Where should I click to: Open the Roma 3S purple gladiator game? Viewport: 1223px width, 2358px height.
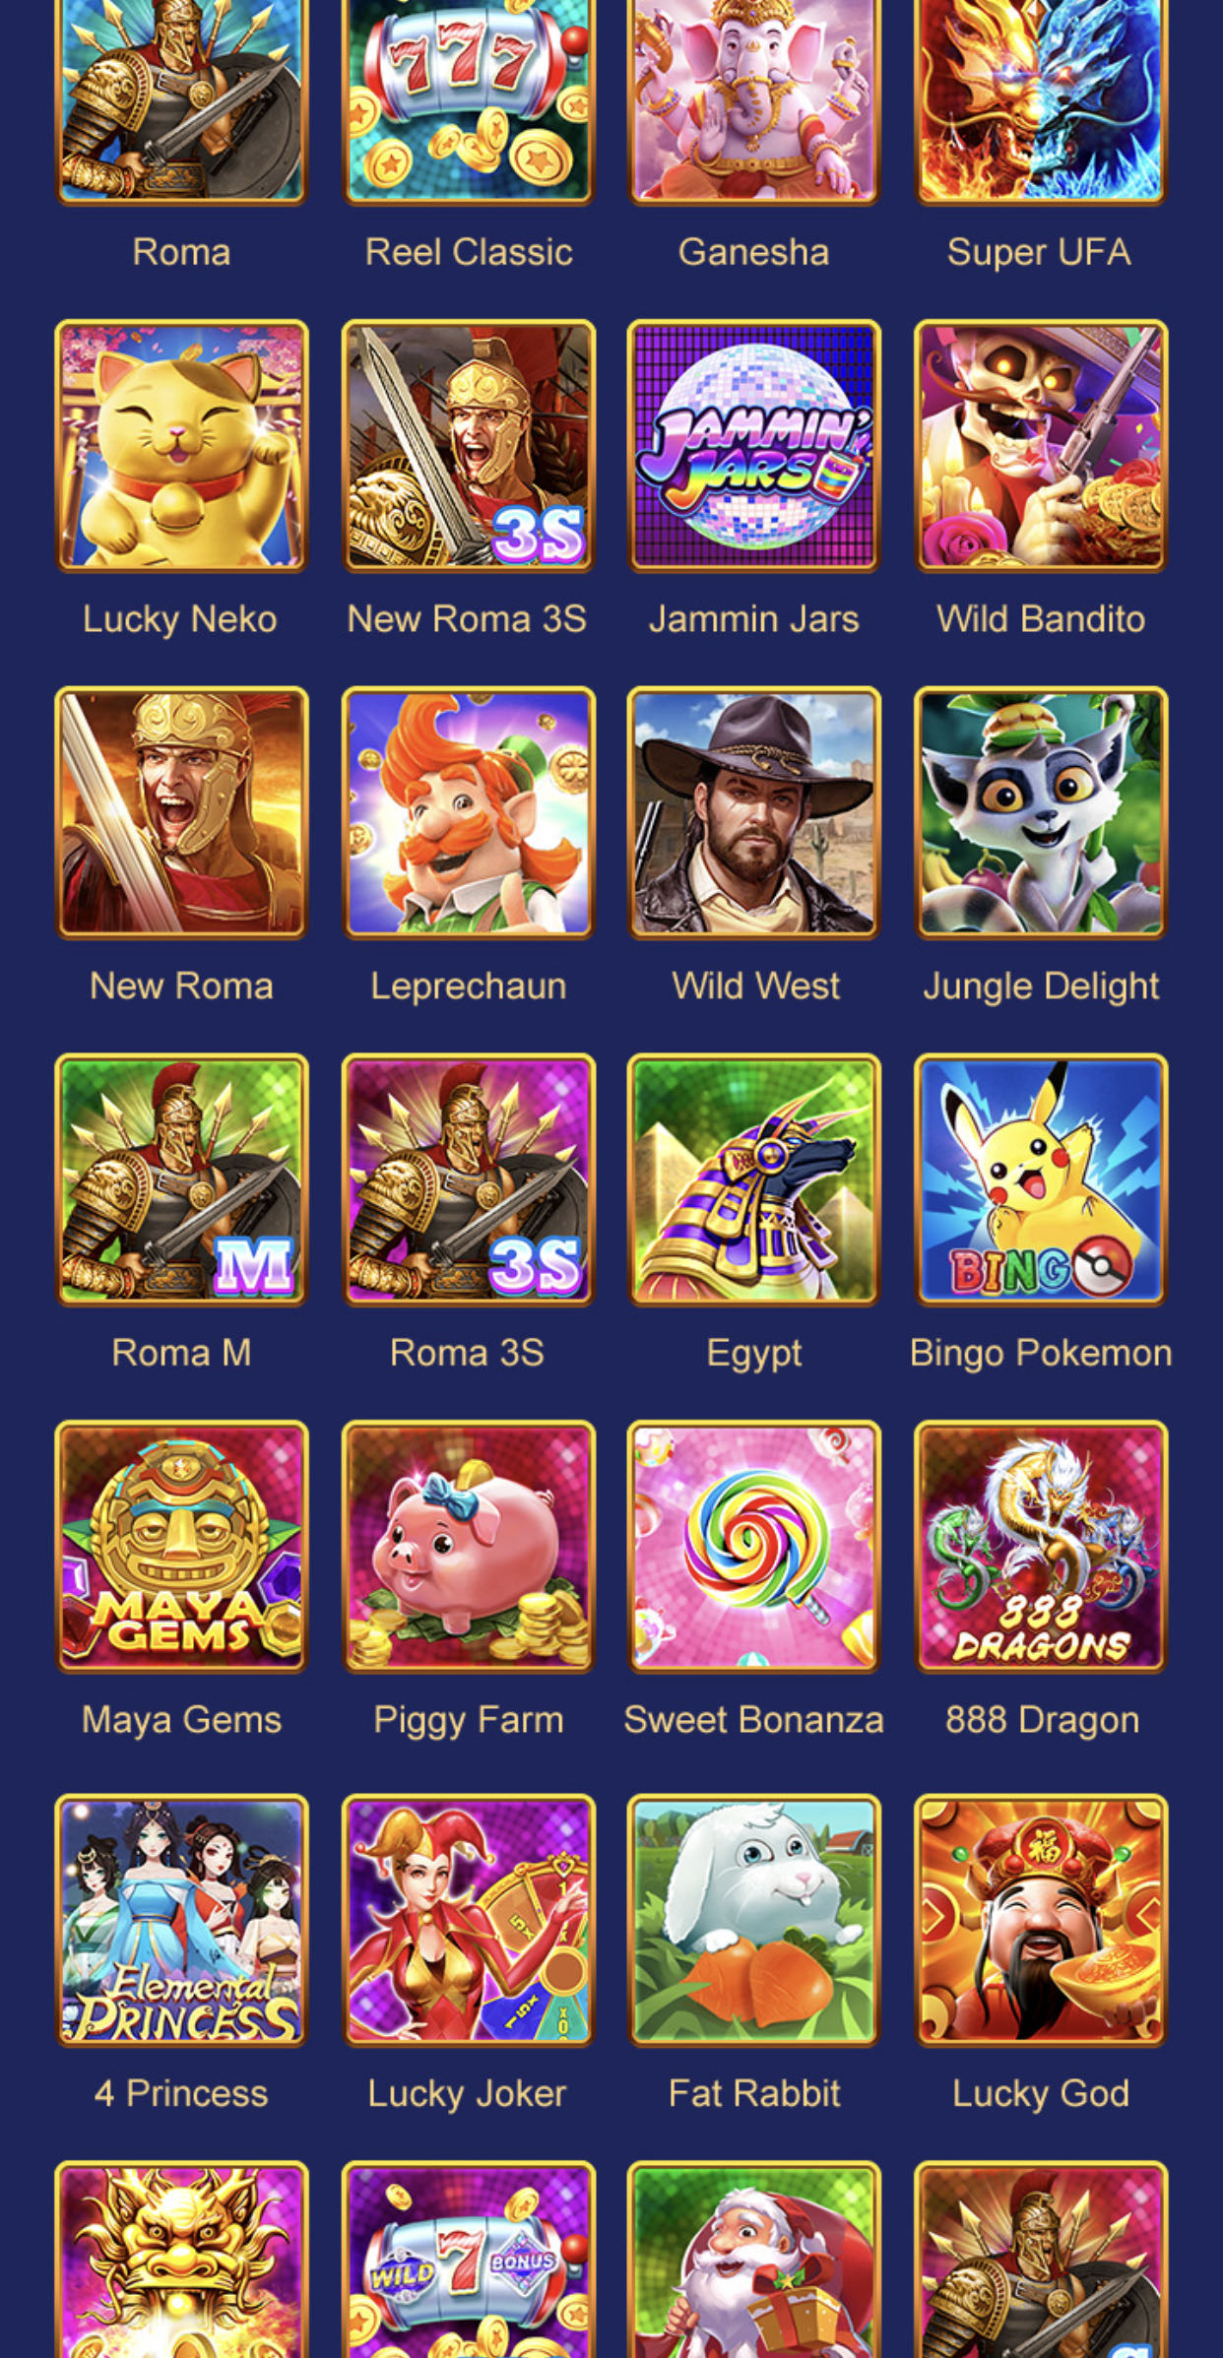click(x=468, y=1179)
